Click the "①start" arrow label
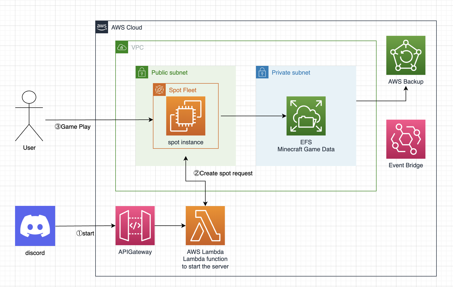Viewport: 453px width, 287px height. 85,233
